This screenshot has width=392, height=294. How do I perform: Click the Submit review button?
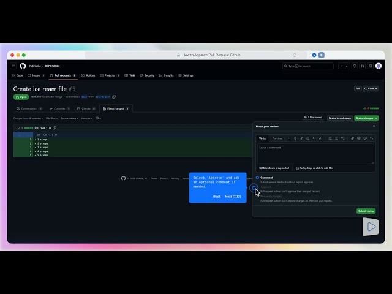366,211
